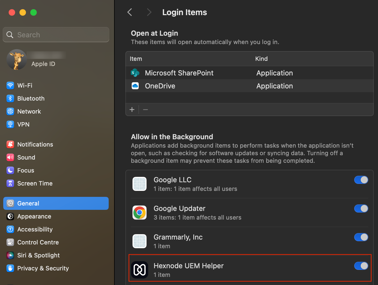Turn off Google LLC background toggle

coord(361,180)
